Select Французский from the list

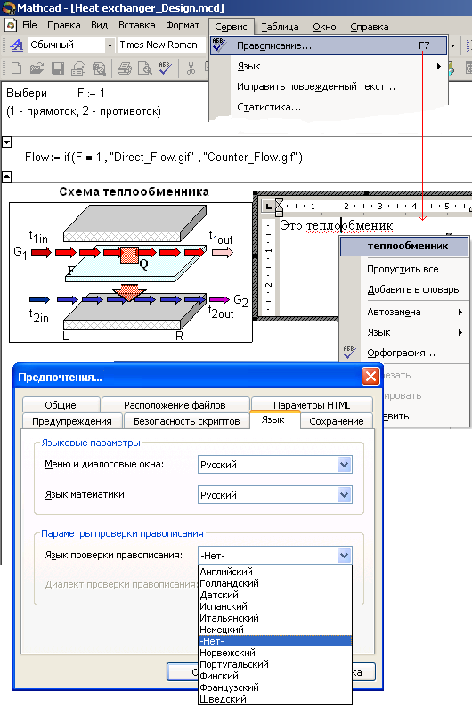[275, 687]
